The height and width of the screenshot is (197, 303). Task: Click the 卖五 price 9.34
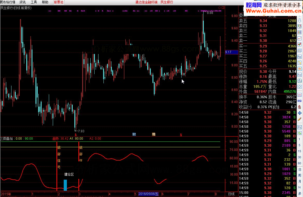(x=263, y=21)
